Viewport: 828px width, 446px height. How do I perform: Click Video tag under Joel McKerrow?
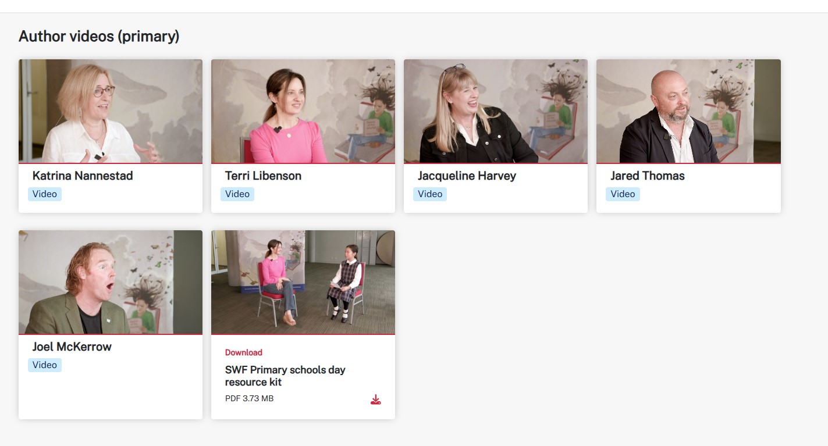[45, 365]
